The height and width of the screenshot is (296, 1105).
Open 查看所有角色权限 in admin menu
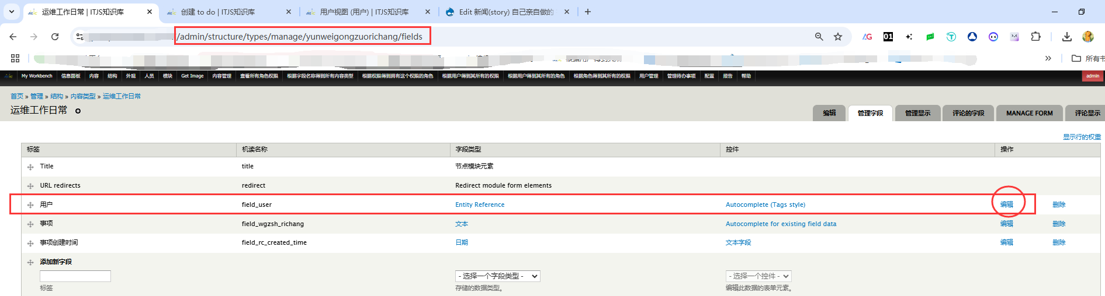tap(259, 76)
